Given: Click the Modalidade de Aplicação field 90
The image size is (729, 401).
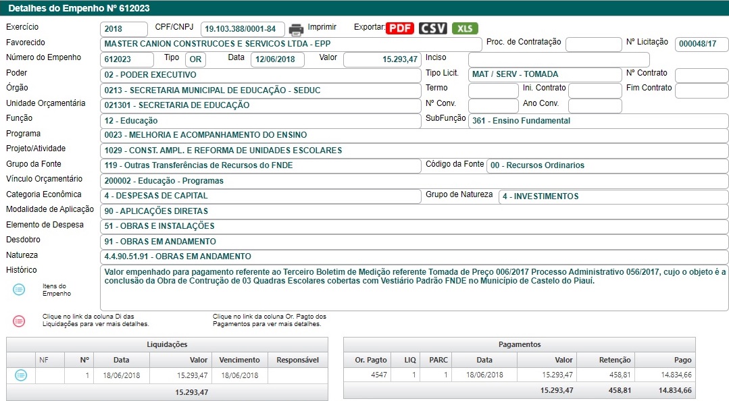Looking at the screenshot, I should pos(414,211).
